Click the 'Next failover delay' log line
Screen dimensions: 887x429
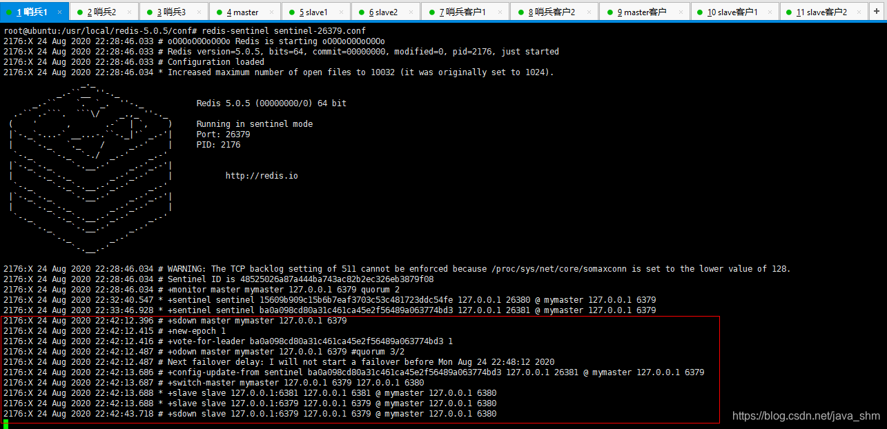(x=279, y=362)
